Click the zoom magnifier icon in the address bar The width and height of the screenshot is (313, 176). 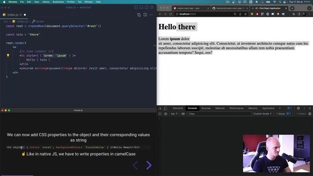coord(235,14)
